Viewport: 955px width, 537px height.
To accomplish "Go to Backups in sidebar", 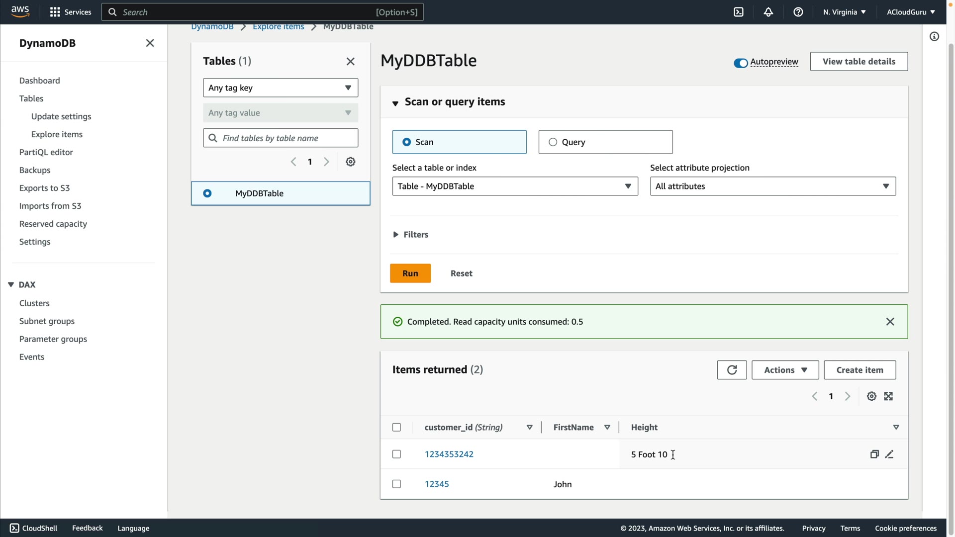I will pos(35,170).
